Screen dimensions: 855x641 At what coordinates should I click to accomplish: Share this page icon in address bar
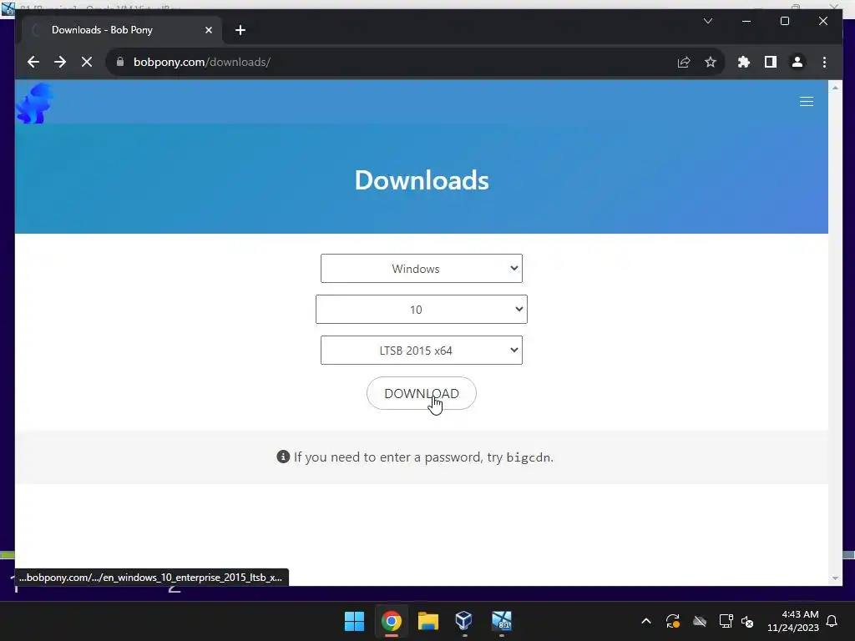tap(684, 62)
